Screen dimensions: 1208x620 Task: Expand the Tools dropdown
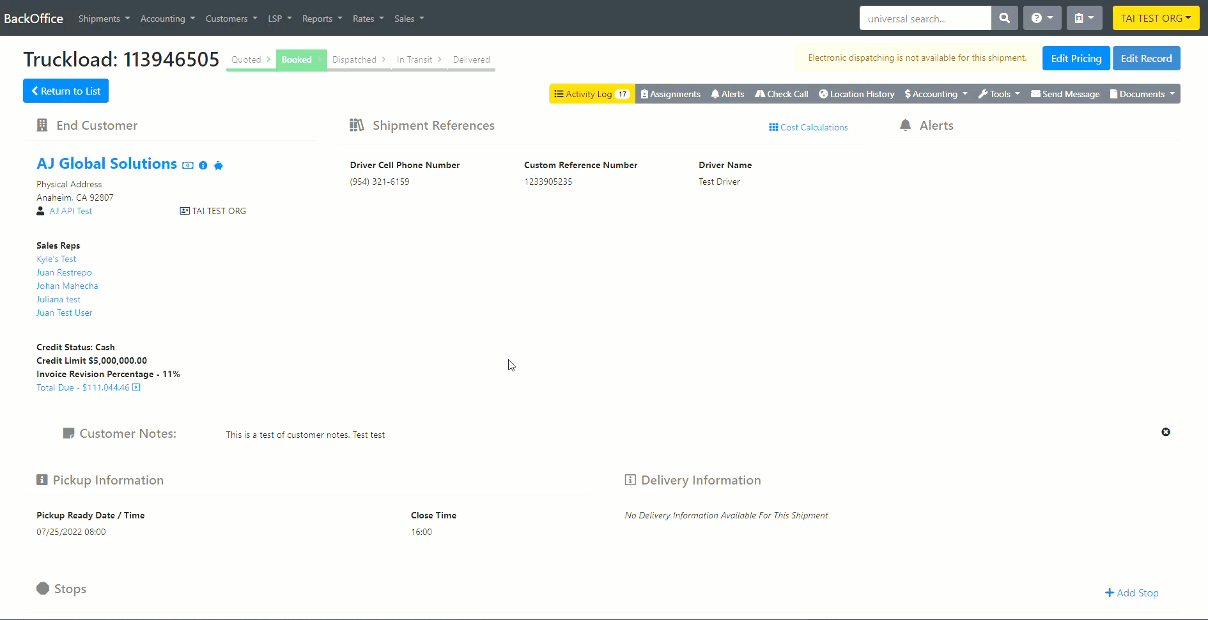[x=999, y=94]
